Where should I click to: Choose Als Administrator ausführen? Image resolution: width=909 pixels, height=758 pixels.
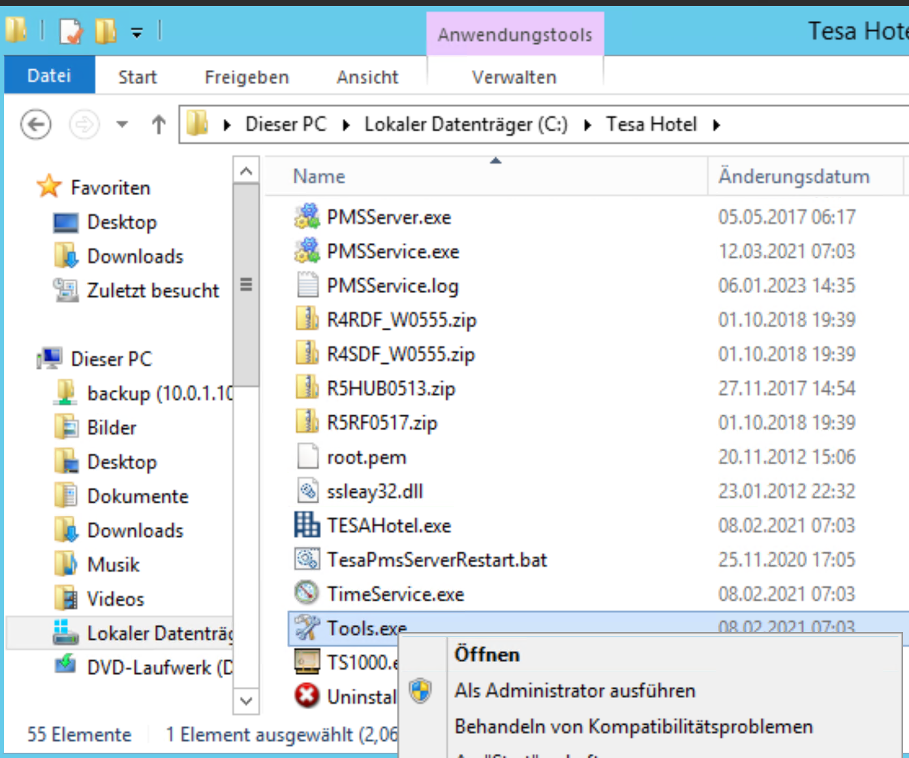click(575, 690)
